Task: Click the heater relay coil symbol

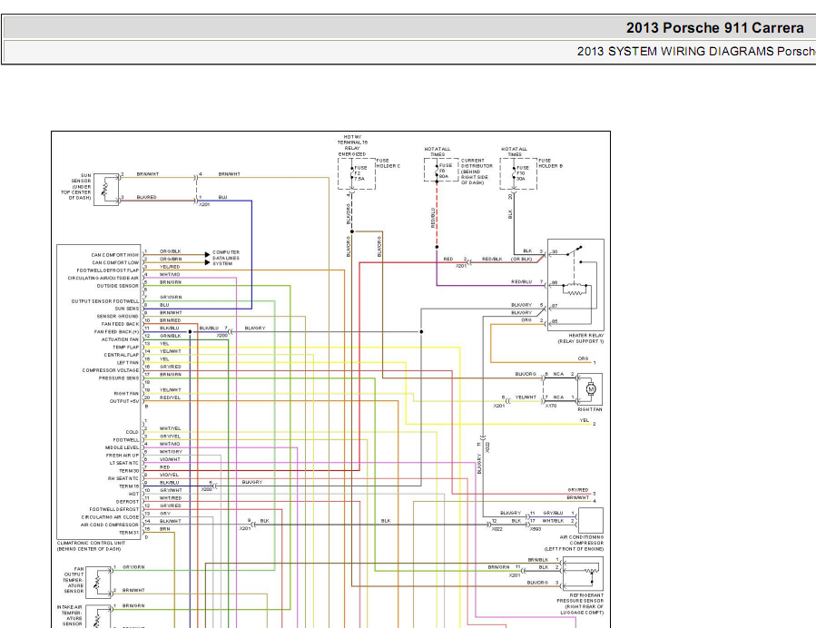Action: click(574, 289)
